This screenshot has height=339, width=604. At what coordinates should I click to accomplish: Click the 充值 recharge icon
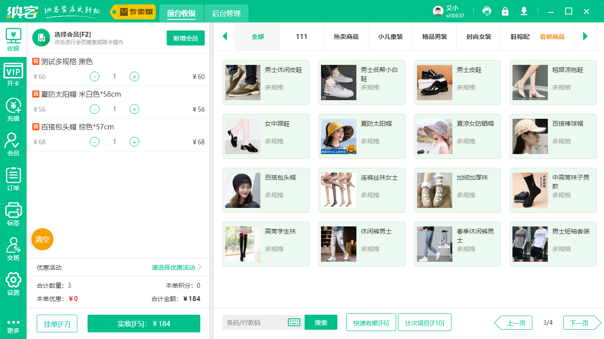point(13,108)
